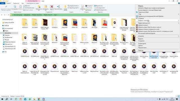Click the Cut scissors item in ribbon

click(26, 6)
